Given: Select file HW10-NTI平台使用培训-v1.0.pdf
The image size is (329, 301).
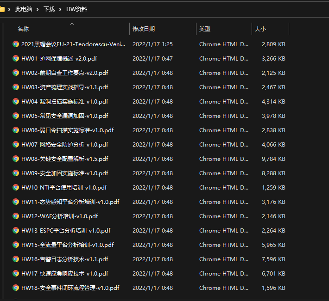Looking at the screenshot, I should click(x=64, y=187).
